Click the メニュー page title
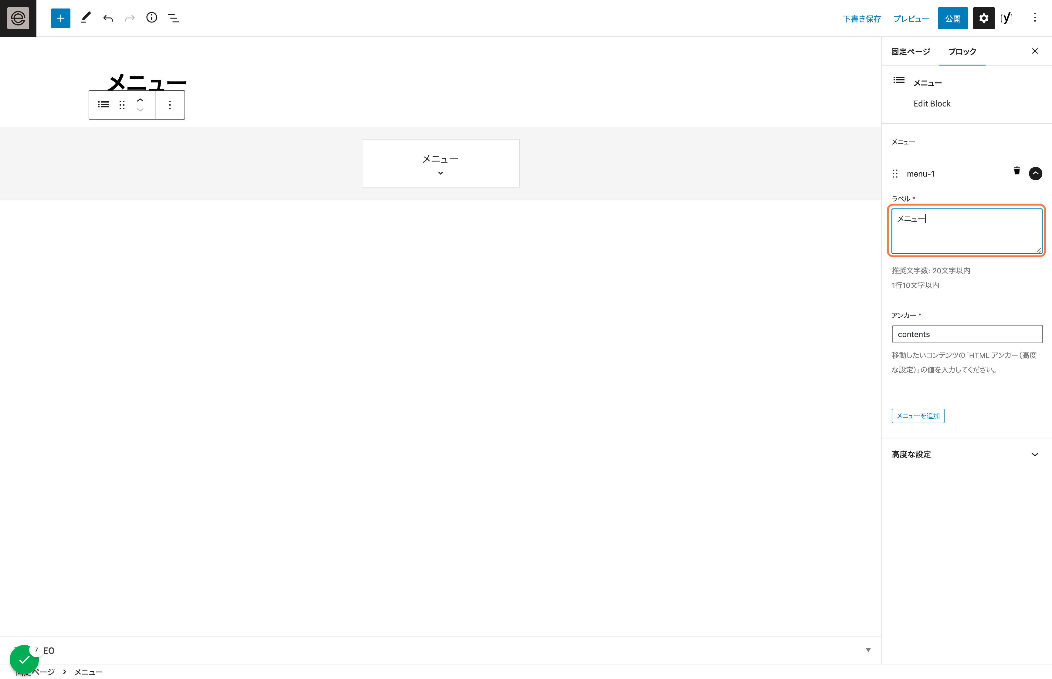Screen dimensions: 1052x679 147,83
